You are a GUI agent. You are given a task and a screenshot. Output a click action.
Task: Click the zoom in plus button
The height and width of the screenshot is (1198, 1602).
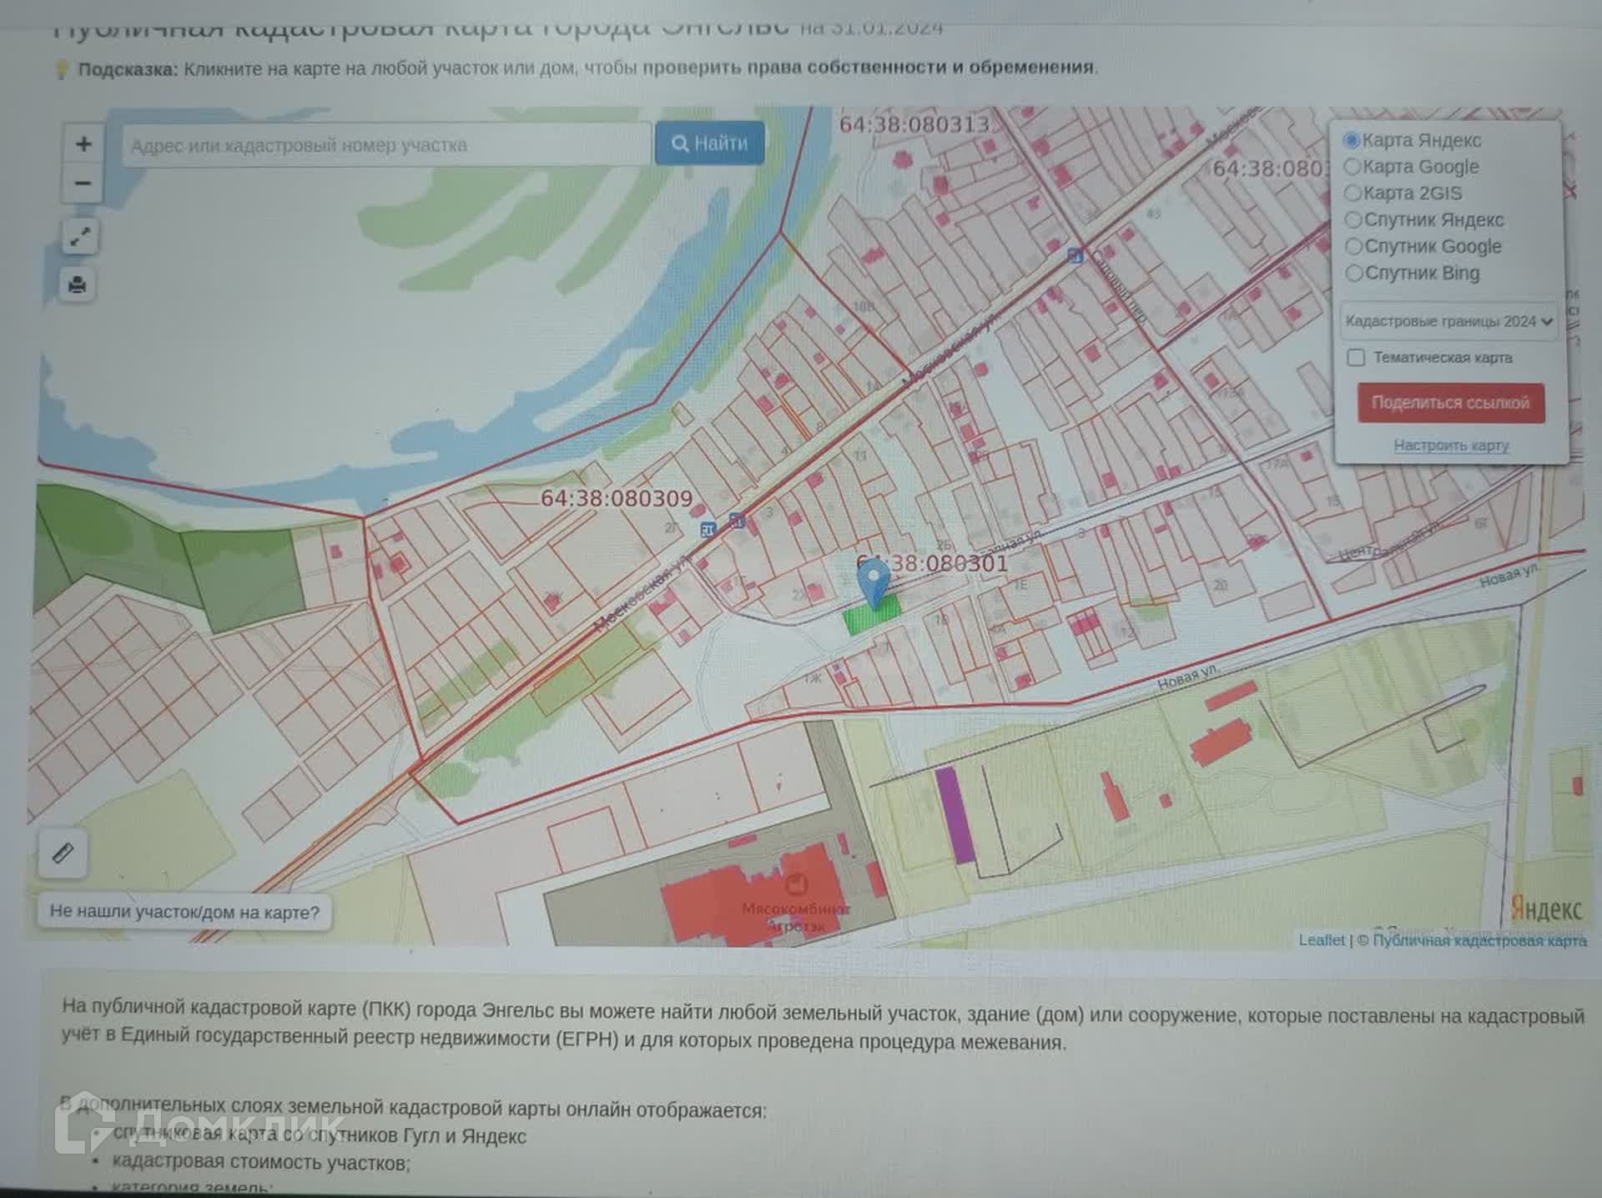tap(83, 144)
